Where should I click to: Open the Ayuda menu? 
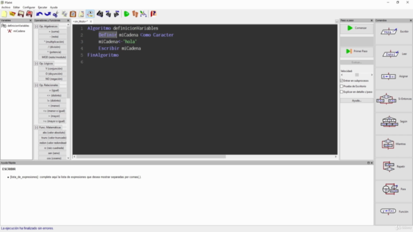(x=54, y=7)
